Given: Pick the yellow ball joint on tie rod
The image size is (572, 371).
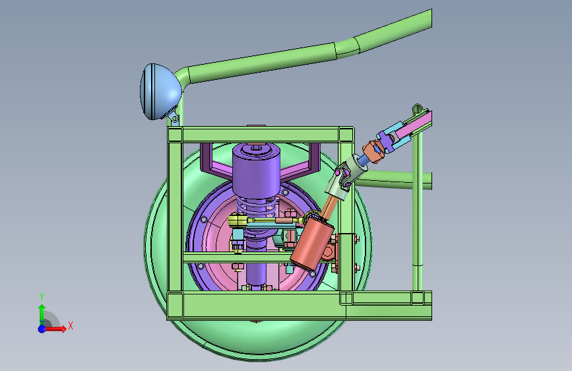Looking at the screenshot, I should [237, 220].
